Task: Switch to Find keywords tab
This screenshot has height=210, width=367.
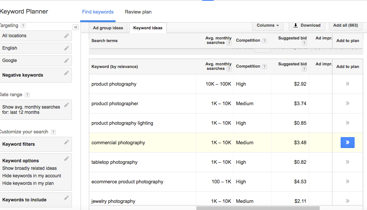Action: coord(97,12)
